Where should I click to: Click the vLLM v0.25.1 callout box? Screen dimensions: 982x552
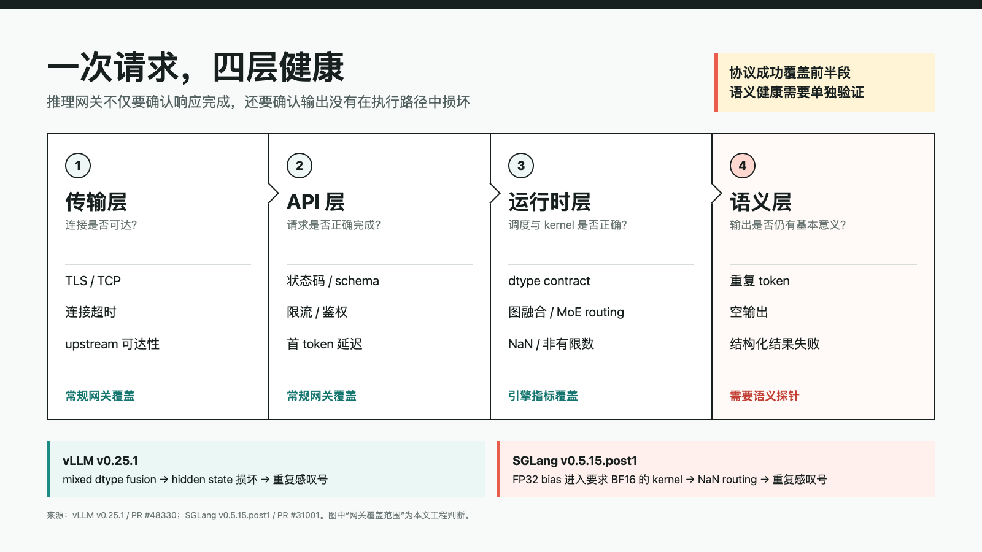pyautogui.click(x=266, y=469)
